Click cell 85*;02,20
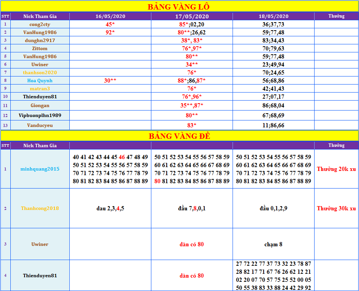This screenshot has height=291, width=359. pyautogui.click(x=192, y=24)
